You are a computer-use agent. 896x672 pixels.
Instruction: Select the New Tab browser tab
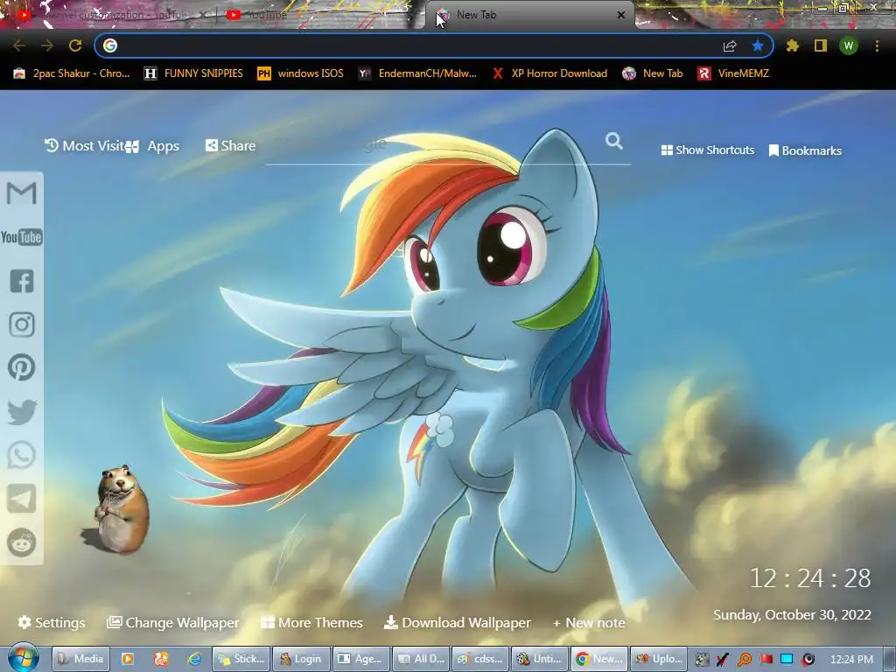pos(528,15)
